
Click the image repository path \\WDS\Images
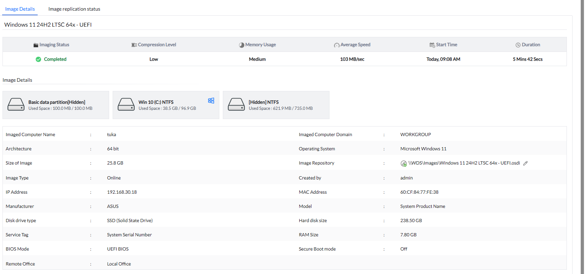[x=464, y=163]
